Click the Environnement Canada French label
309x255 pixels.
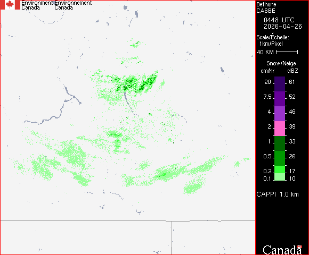(x=73, y=5)
